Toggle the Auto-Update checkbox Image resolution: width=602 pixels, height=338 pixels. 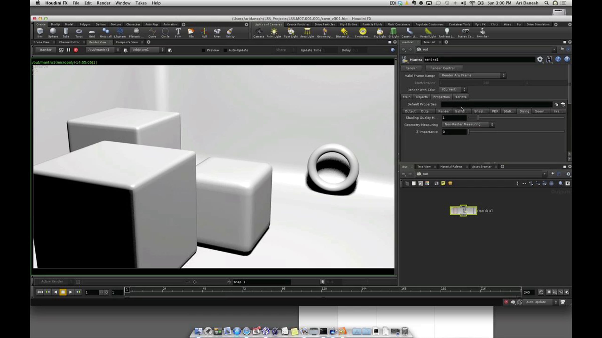pos(225,50)
